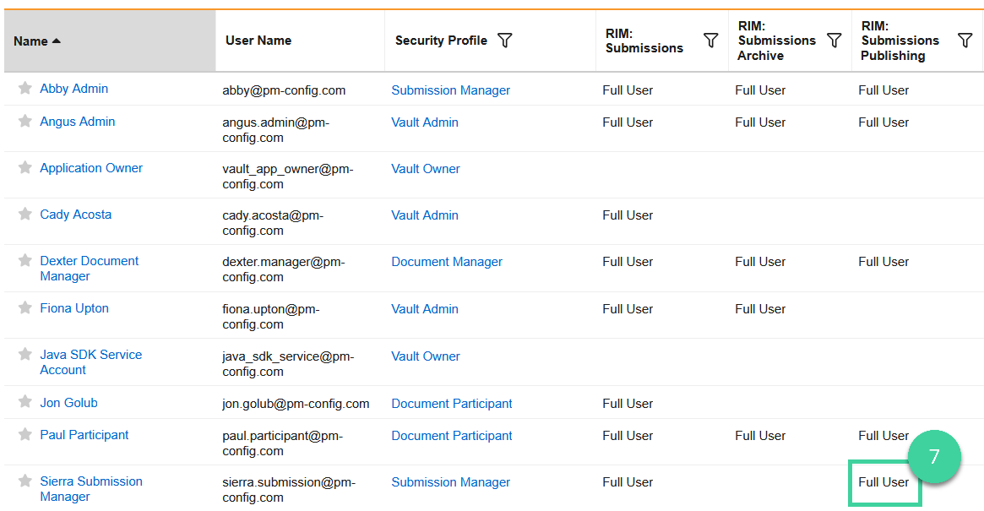Select java_sdk_service@pm-config.com cell
Viewport: 984px width, 511px height.
(288, 363)
